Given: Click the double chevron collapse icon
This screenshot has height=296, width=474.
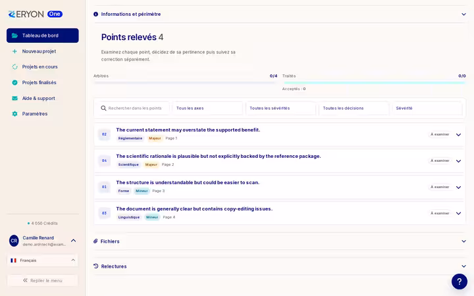Looking at the screenshot, I should (x=25, y=280).
